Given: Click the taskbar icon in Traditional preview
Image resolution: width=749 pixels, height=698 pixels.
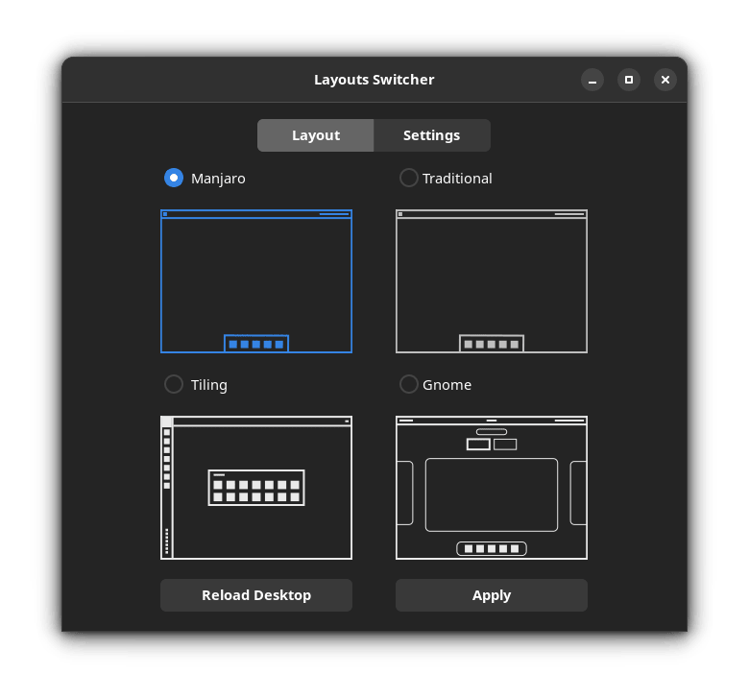Looking at the screenshot, I should click(491, 344).
